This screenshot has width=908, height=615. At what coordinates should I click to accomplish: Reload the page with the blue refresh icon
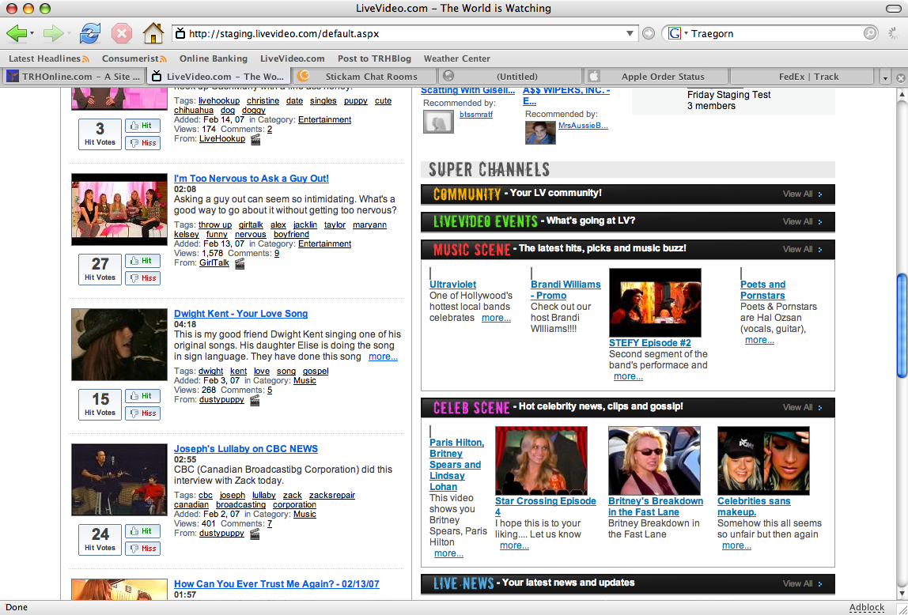click(x=89, y=33)
